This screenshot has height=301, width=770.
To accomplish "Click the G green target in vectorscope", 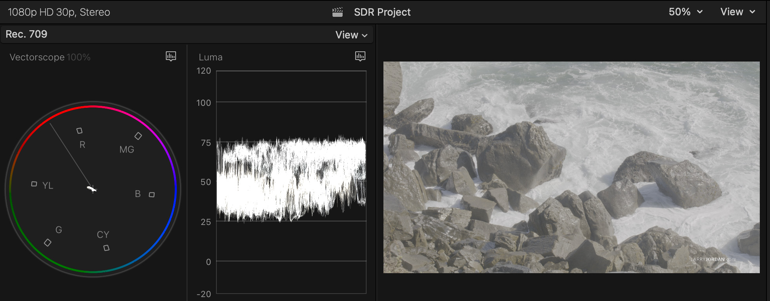I will pos(47,243).
